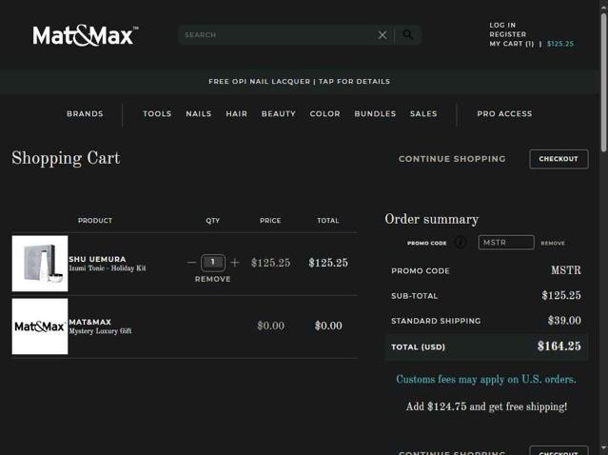Focus the Search input field

277,35
